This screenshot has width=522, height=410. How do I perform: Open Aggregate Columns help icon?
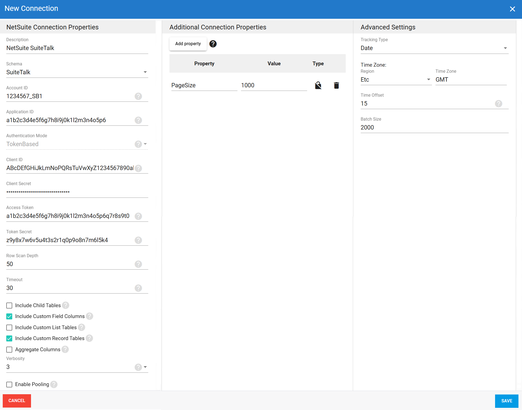65,349
